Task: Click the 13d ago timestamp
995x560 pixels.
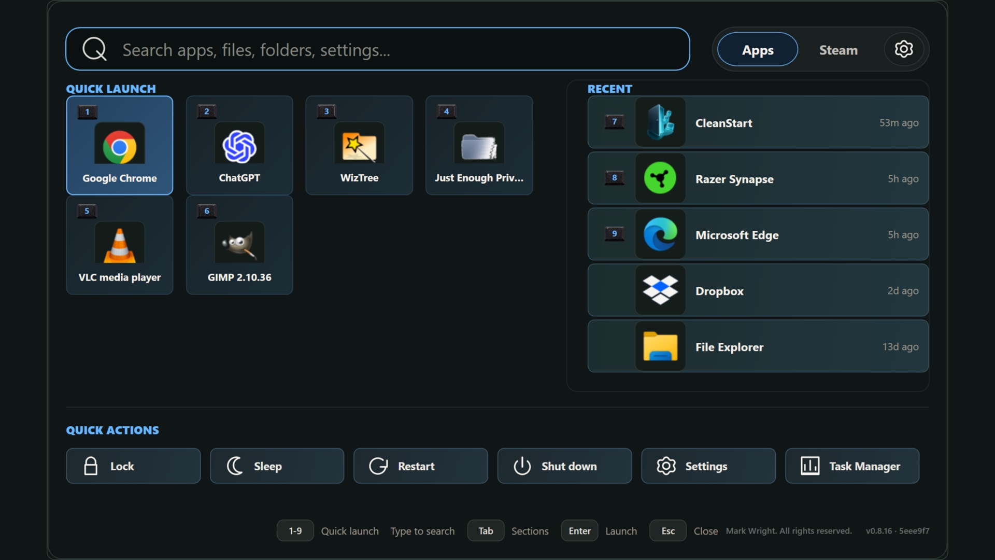Action: 900,347
